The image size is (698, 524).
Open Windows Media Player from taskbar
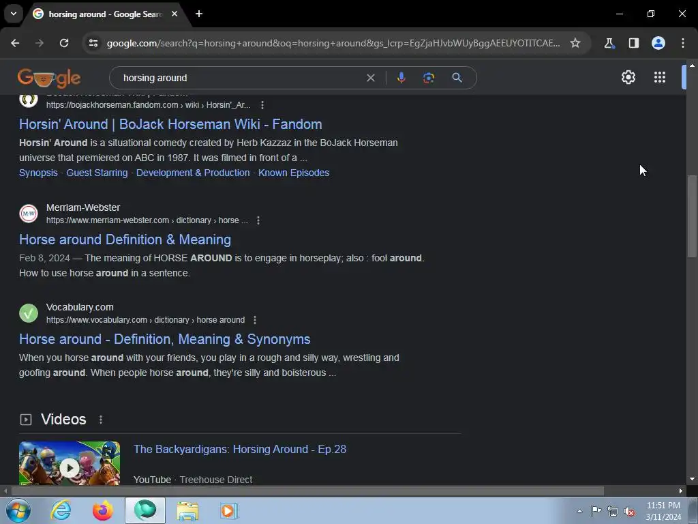[230, 510]
